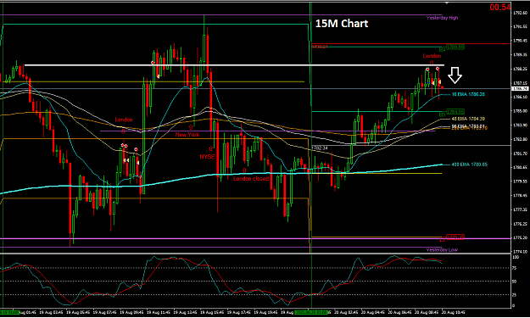Click the 19 Aug 15:45 time label
Viewport: 530px width, 318px height.
(212, 313)
